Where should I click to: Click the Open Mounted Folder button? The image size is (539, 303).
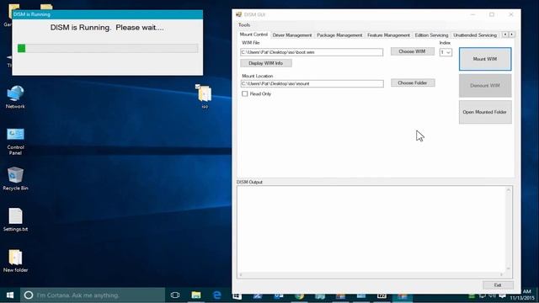coord(485,112)
